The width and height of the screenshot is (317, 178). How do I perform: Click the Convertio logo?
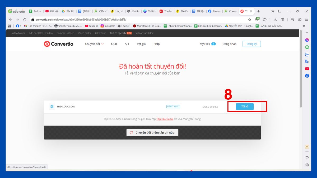point(58,44)
